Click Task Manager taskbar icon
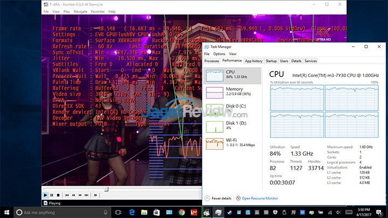Viewport: 388px width, 218px height. [218, 212]
